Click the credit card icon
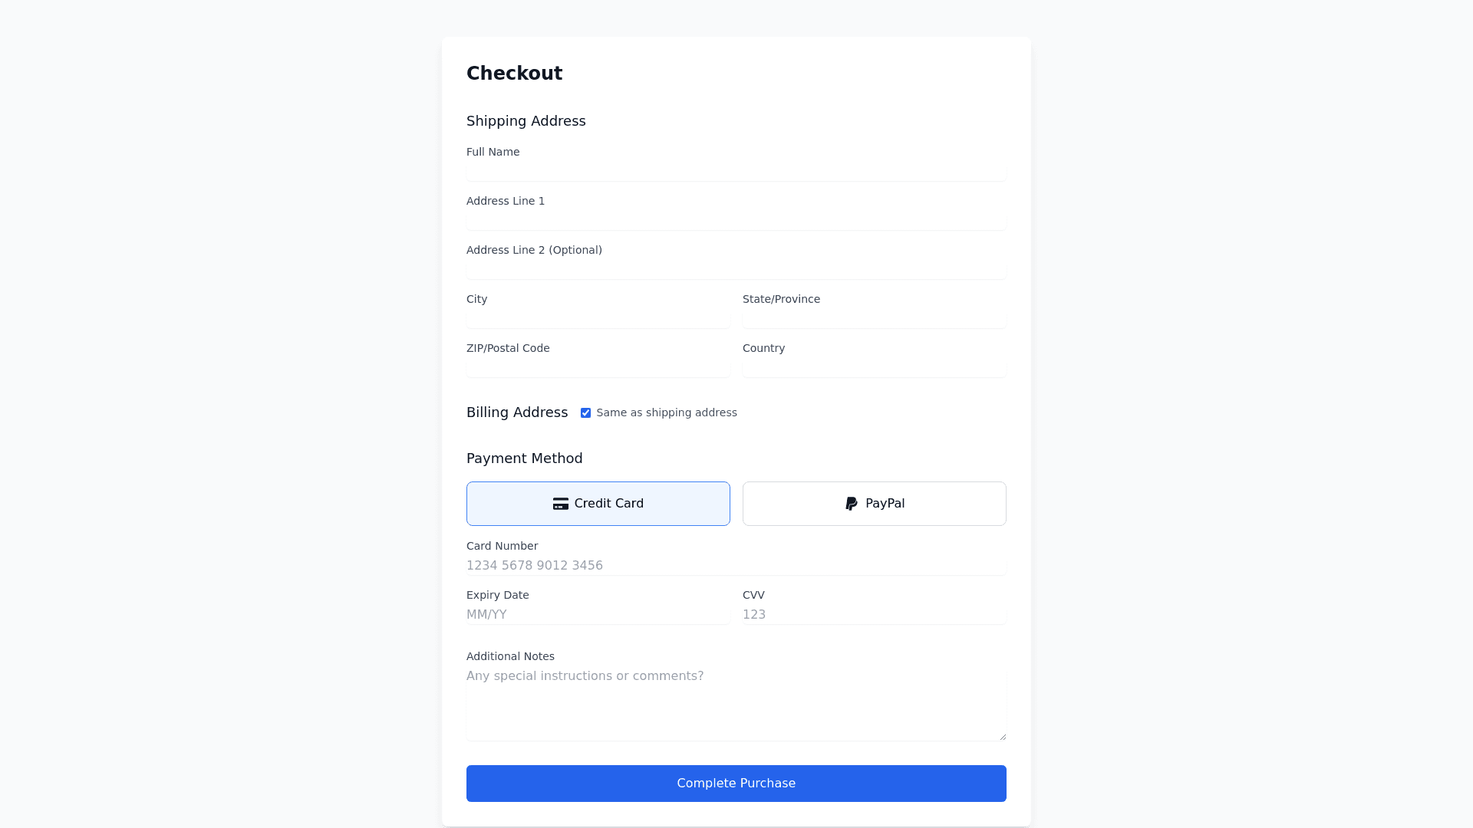1473x828 pixels. click(560, 504)
